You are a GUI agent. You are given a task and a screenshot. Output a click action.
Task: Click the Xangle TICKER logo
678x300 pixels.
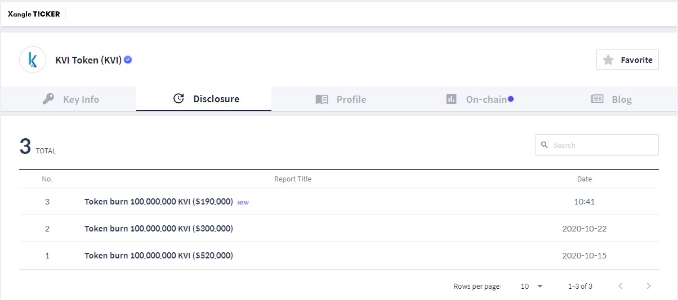click(x=34, y=14)
